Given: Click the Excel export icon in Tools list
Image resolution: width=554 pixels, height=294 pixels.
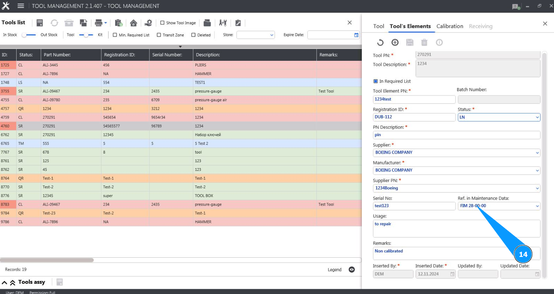Looking at the screenshot, I should (x=40, y=23).
